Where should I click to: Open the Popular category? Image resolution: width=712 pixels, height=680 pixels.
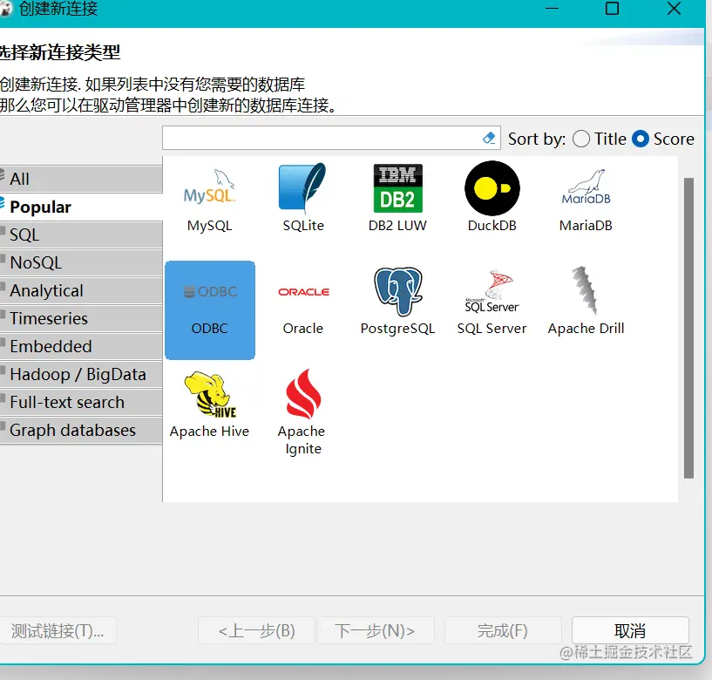(81, 207)
